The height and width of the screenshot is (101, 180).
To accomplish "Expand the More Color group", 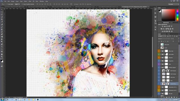I will coord(161,51).
